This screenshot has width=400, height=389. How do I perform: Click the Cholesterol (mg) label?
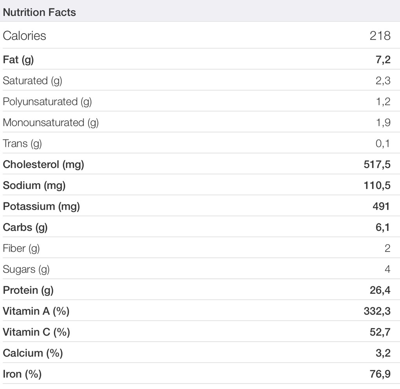click(43, 164)
